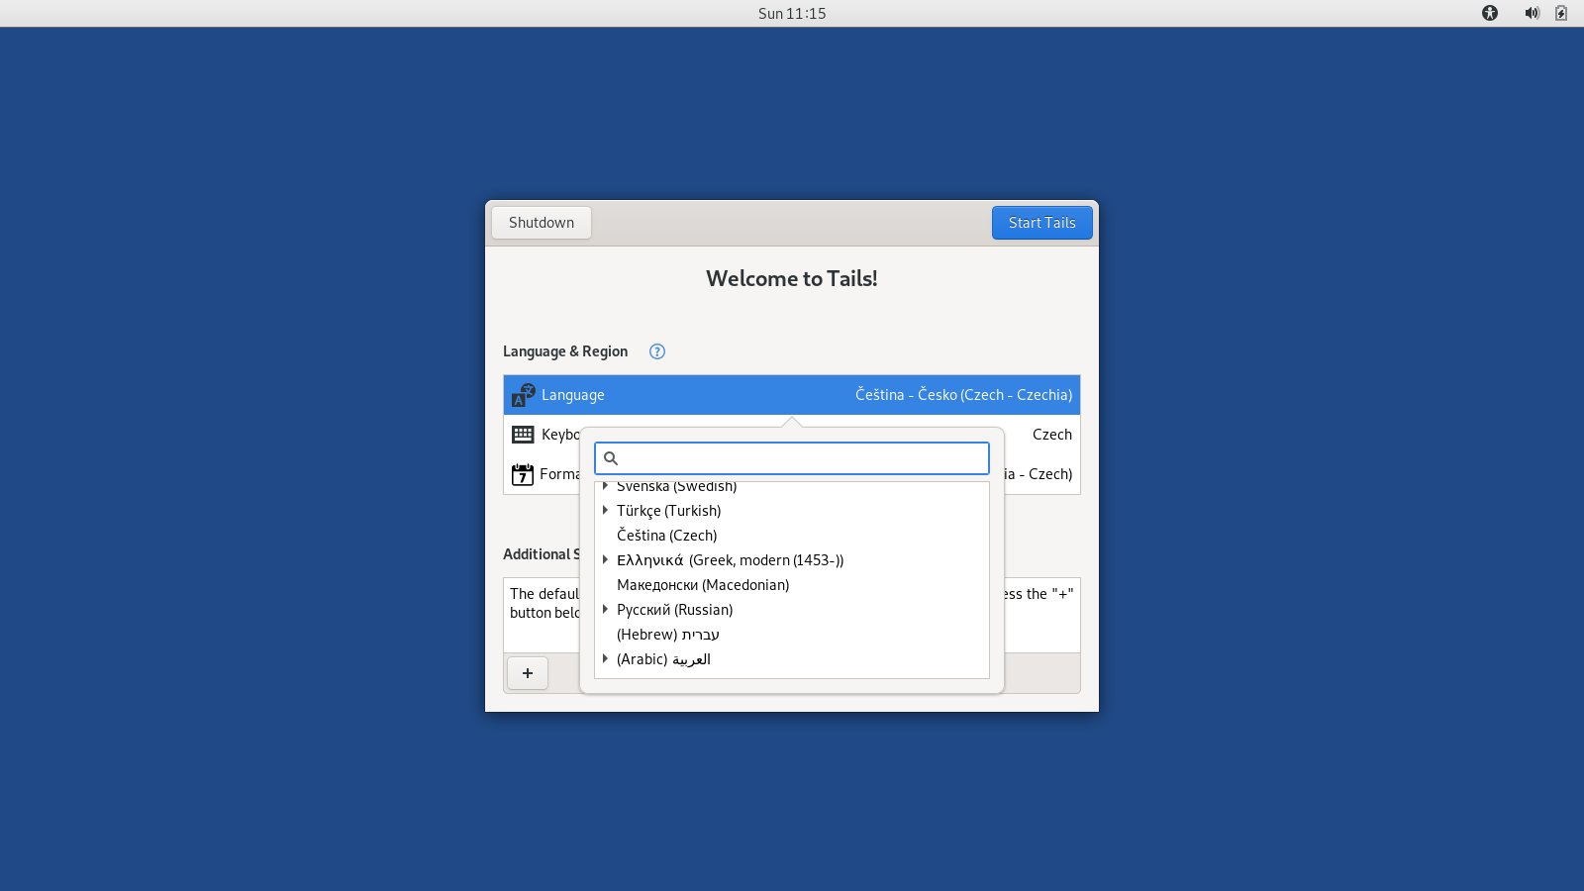Image resolution: width=1584 pixels, height=891 pixels.
Task: Expand the Türkçe (Turkish) entry
Action: [605, 510]
